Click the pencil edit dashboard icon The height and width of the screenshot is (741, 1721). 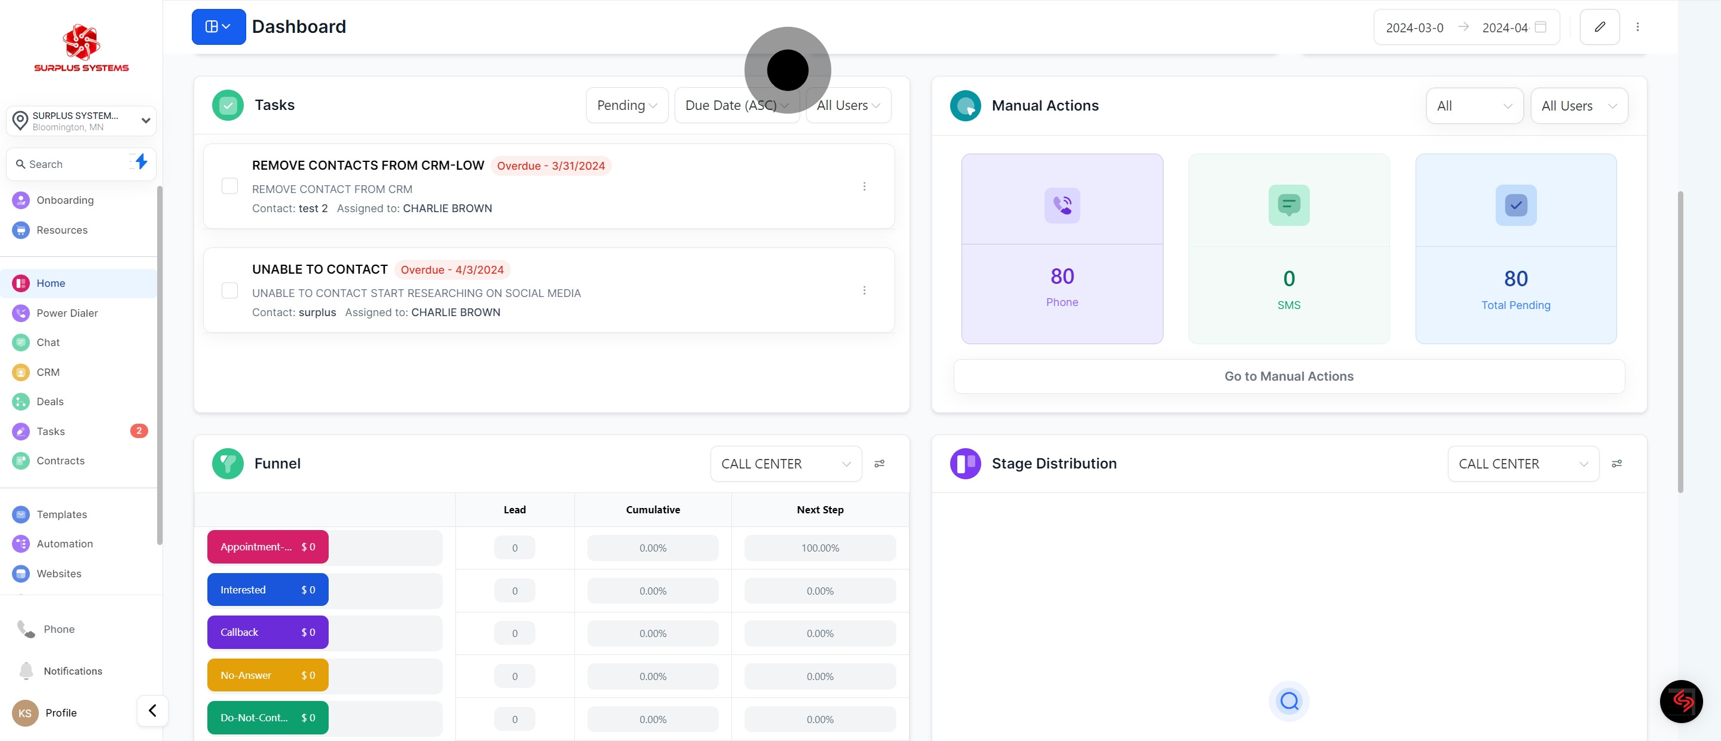1600,27
